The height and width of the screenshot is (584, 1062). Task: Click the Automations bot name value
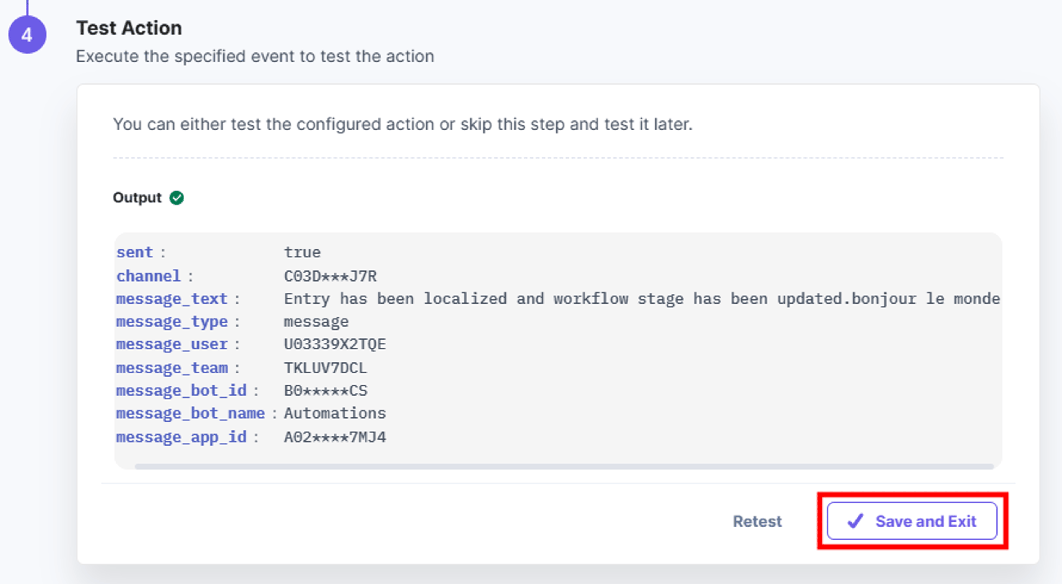(x=335, y=414)
